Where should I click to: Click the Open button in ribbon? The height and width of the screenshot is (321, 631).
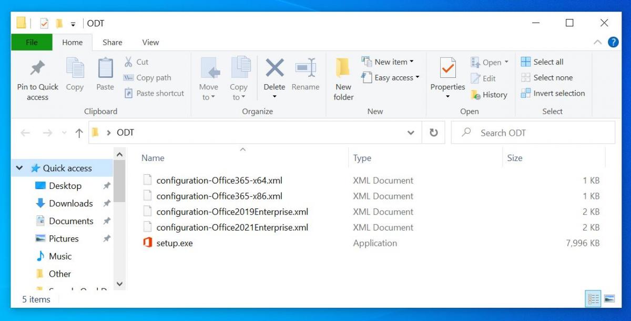490,62
